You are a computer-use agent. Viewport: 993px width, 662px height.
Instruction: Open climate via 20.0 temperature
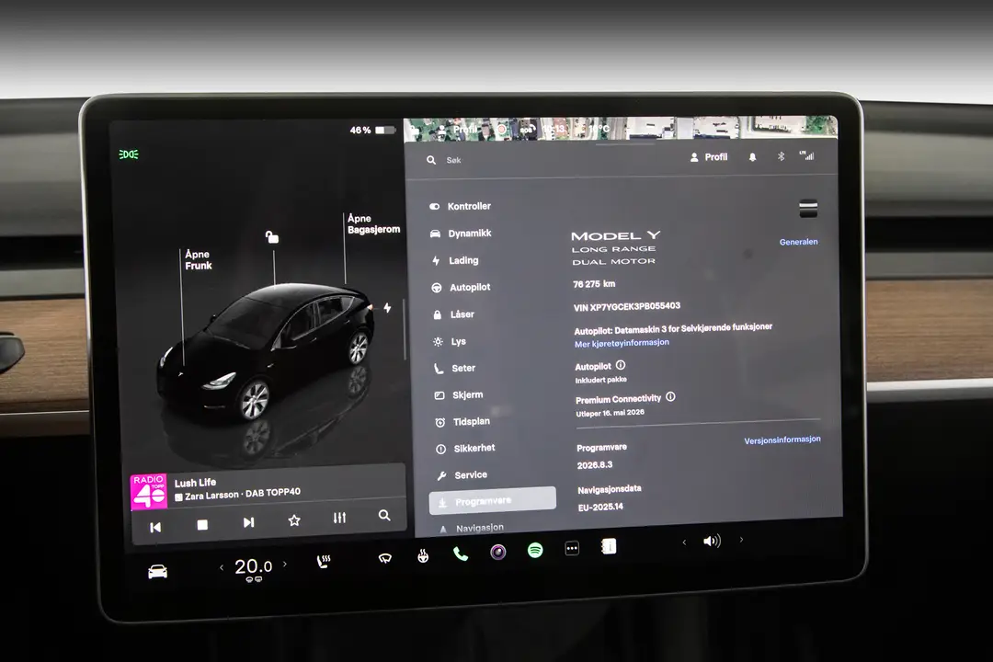click(x=254, y=566)
